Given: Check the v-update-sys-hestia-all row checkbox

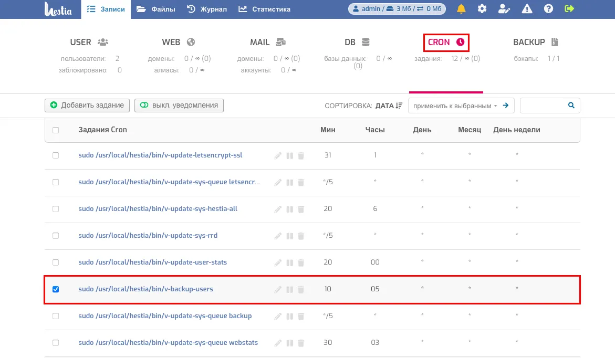Looking at the screenshot, I should (x=56, y=209).
